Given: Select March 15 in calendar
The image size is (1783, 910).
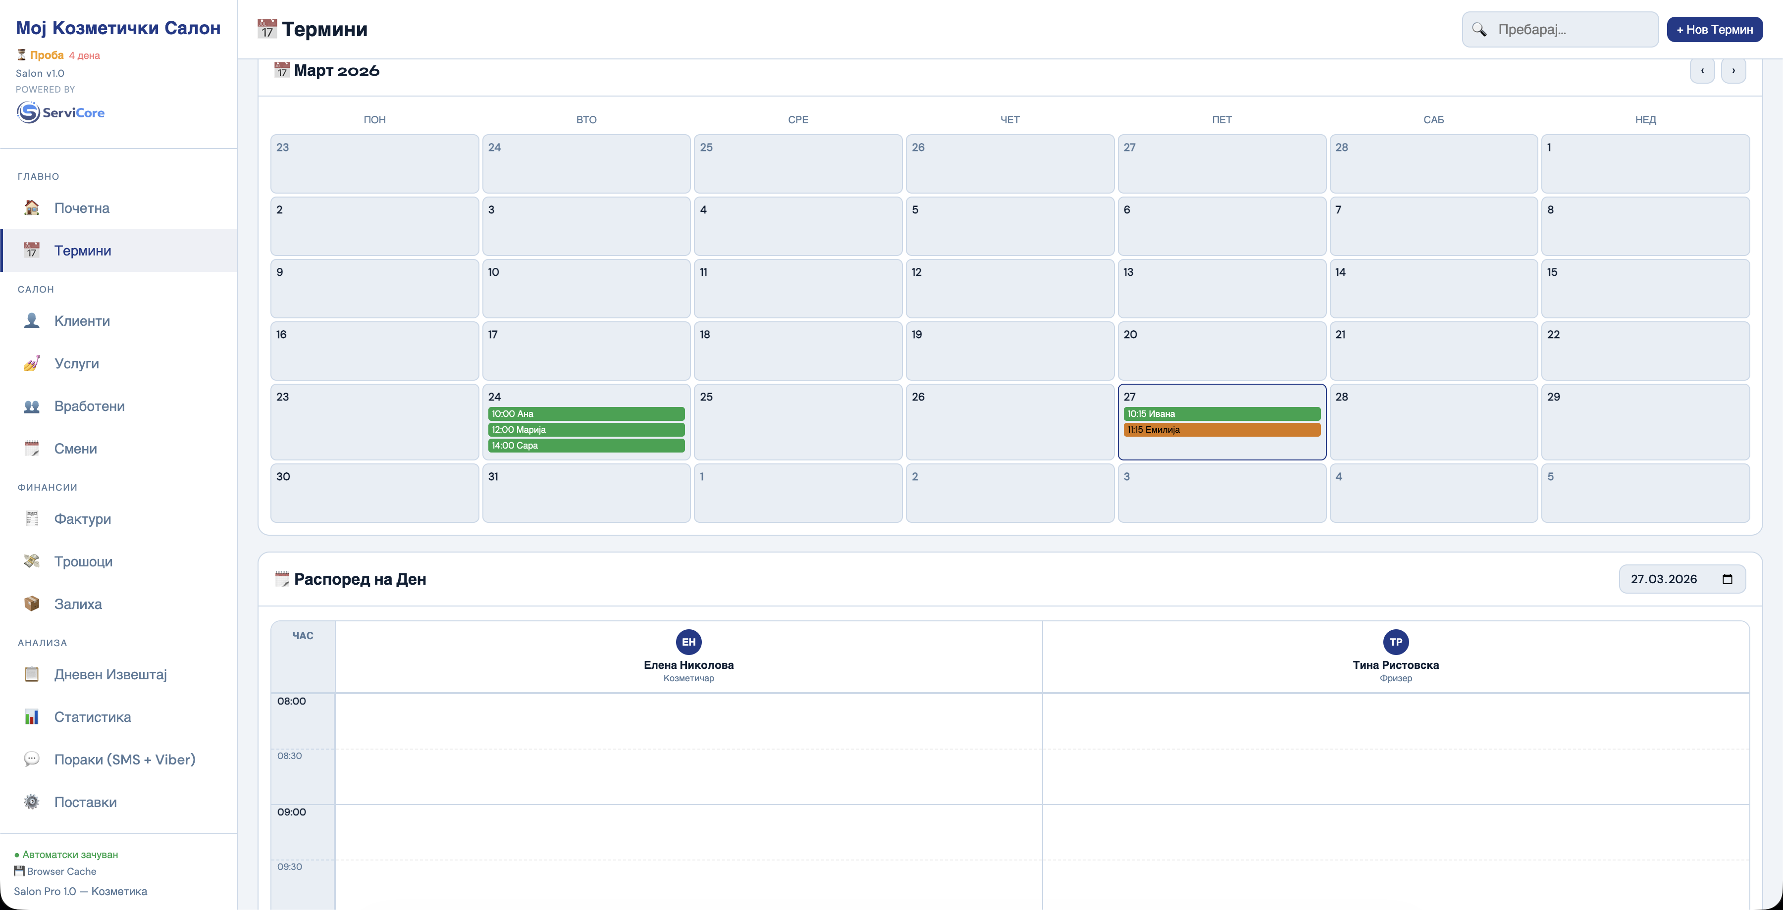Looking at the screenshot, I should coord(1645,289).
